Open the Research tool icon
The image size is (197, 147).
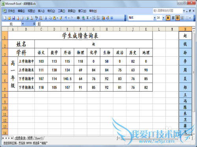click(x=41, y=18)
